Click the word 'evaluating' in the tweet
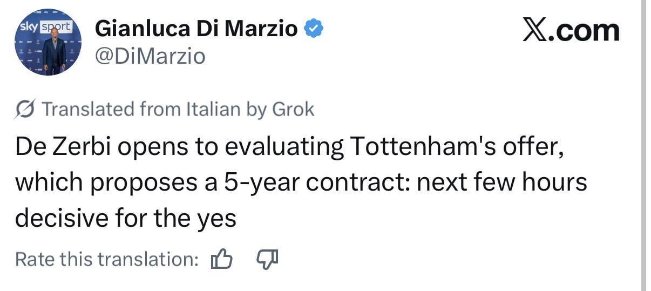Screen dimensions: 651x291 click(x=284, y=148)
